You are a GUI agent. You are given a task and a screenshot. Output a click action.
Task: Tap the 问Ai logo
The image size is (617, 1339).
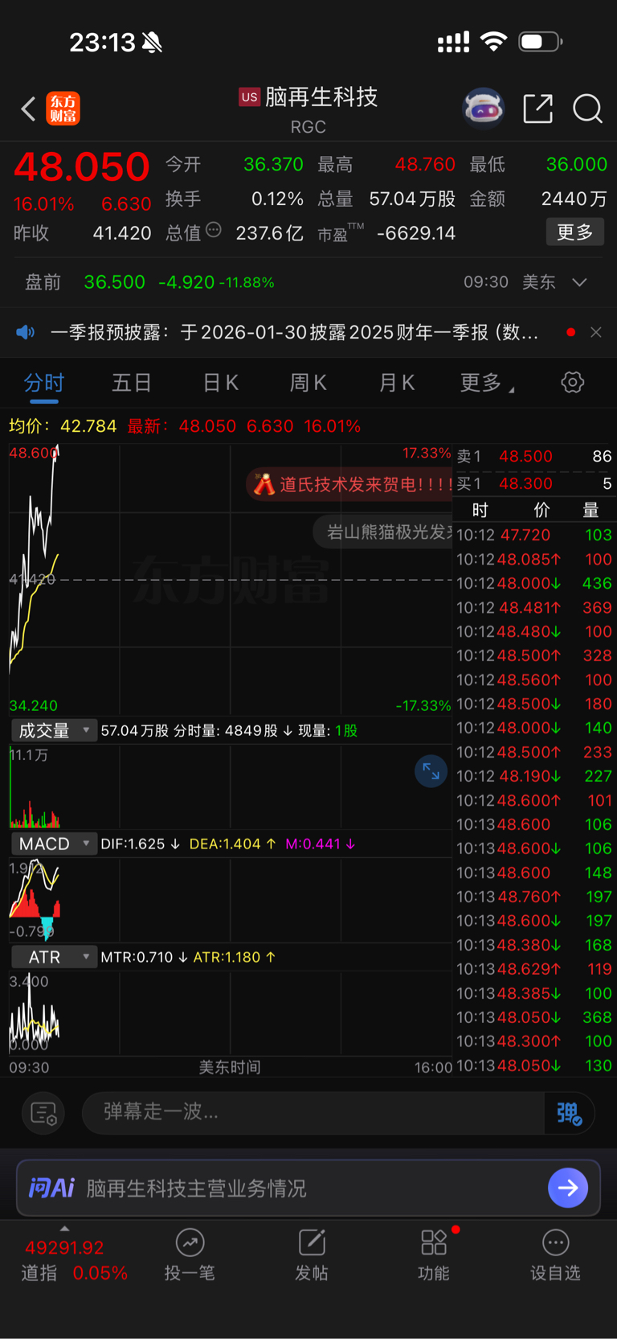[51, 1188]
